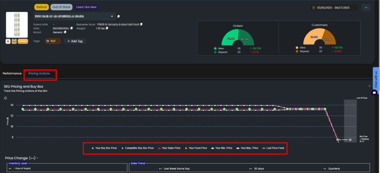Click the calendar icon in date range
The height and width of the screenshot is (173, 380).
pos(314,8)
